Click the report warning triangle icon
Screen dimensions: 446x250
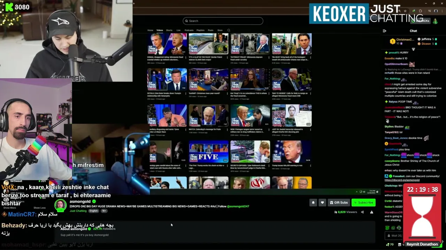click(x=371, y=212)
